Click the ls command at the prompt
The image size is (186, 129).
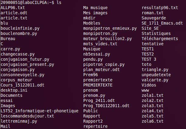point(59,2)
